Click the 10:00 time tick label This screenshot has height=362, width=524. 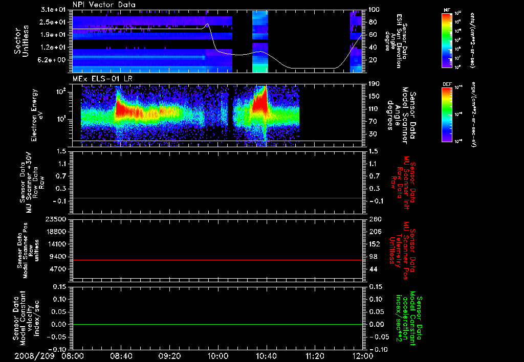[218, 356]
